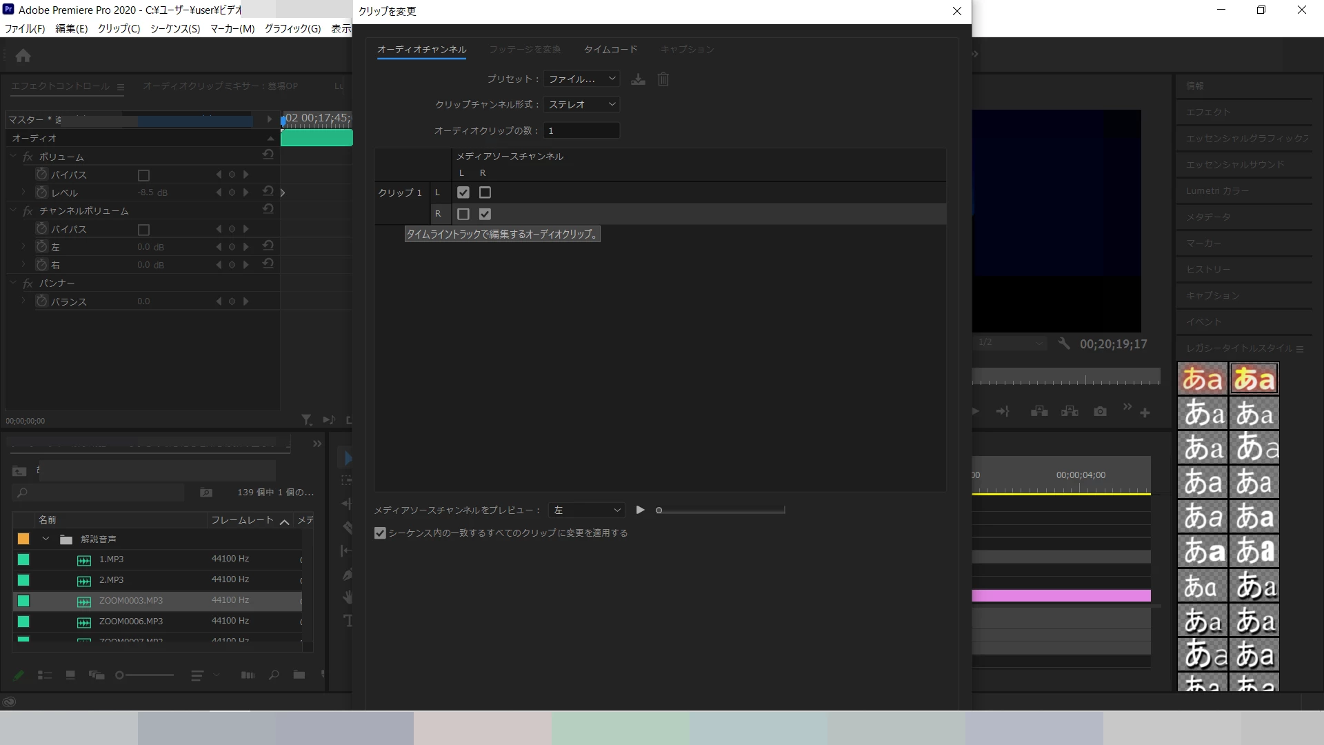This screenshot has width=1324, height=745.
Task: Open the clip channel format dropdown
Action: [x=581, y=104]
